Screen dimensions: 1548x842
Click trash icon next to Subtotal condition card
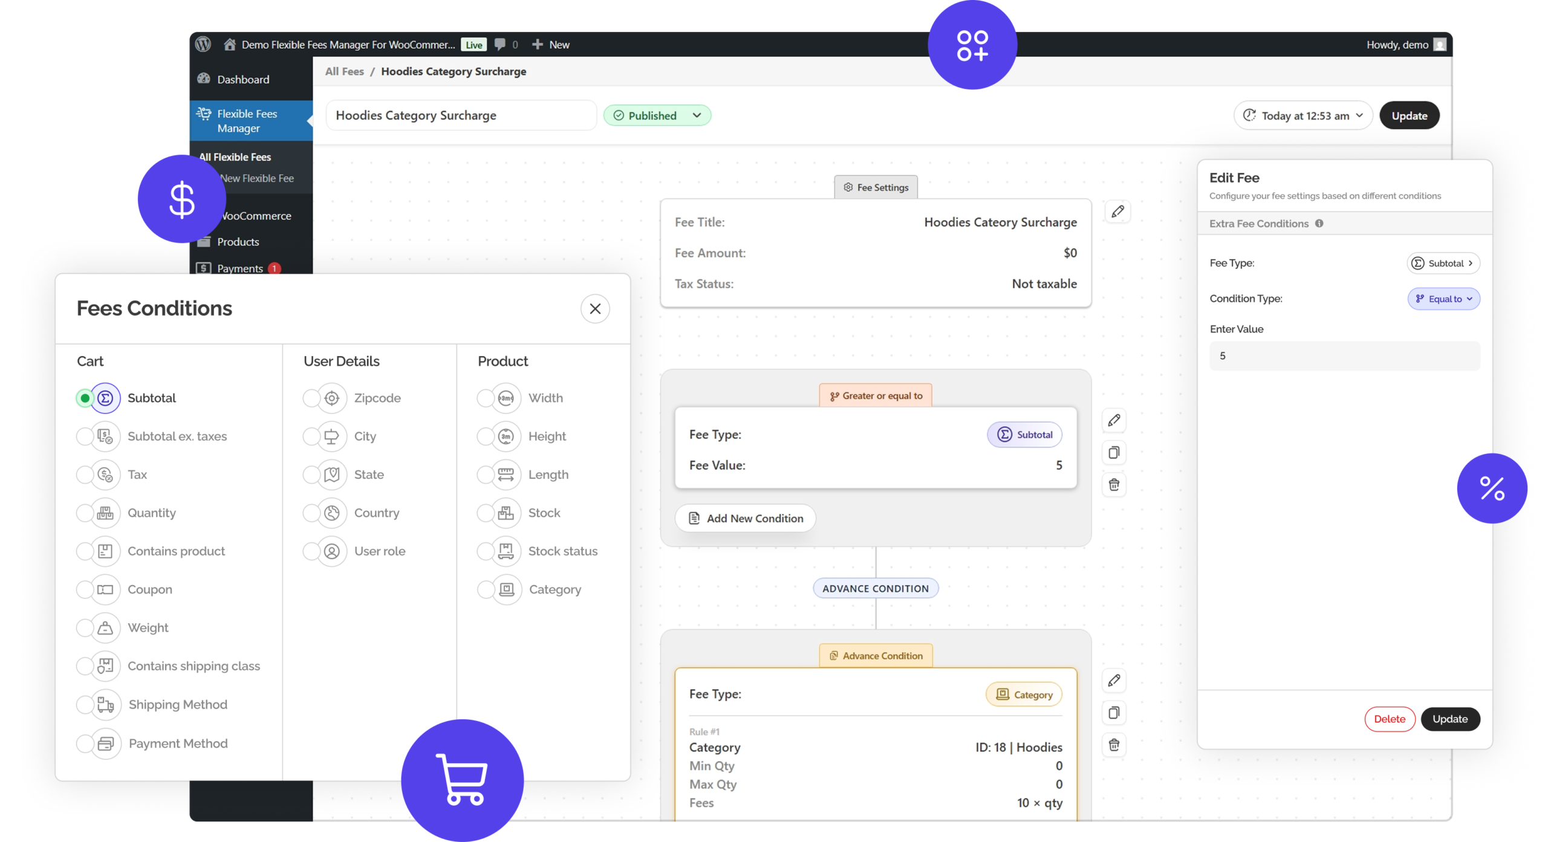pyautogui.click(x=1114, y=485)
